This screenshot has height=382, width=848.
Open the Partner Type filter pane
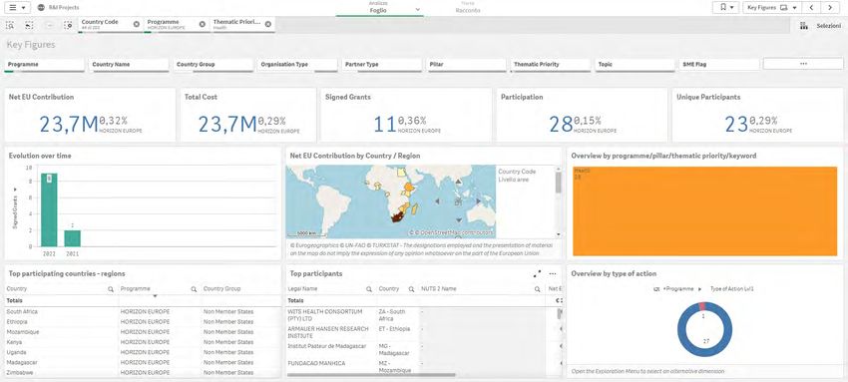[x=382, y=64]
